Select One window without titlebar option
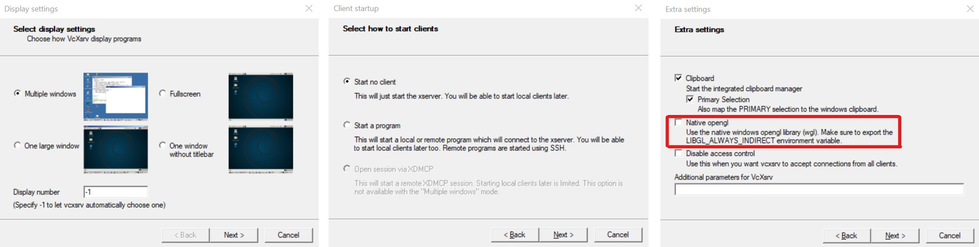The image size is (979, 247). [x=163, y=145]
